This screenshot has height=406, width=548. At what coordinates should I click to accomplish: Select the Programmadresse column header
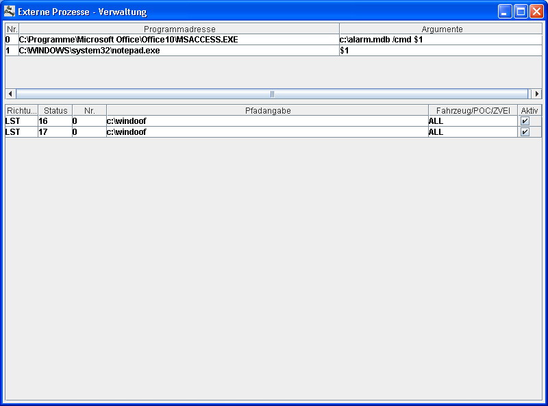tap(179, 29)
